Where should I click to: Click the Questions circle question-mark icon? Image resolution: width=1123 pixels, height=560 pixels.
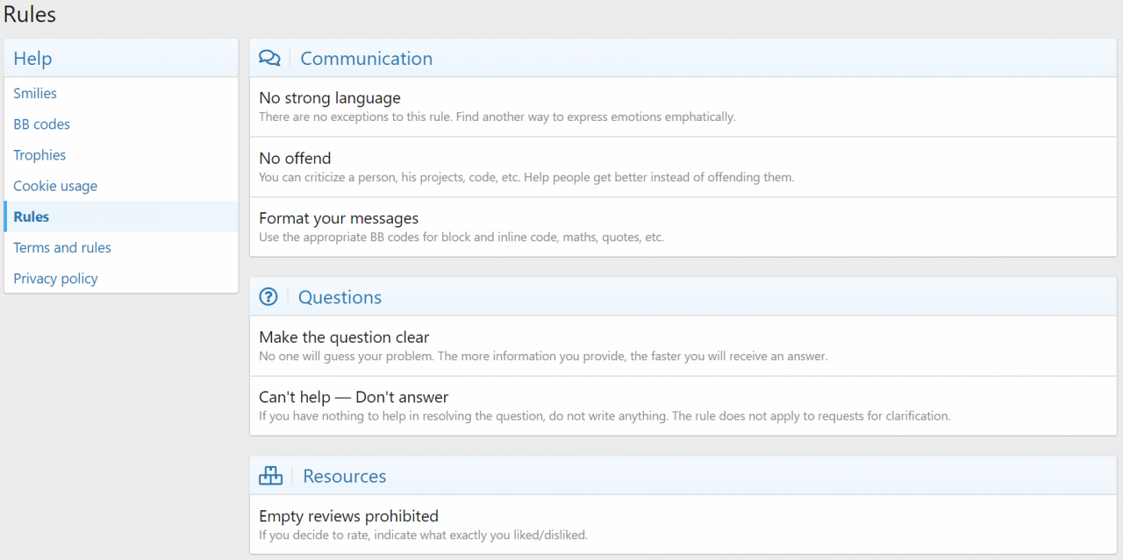point(268,297)
